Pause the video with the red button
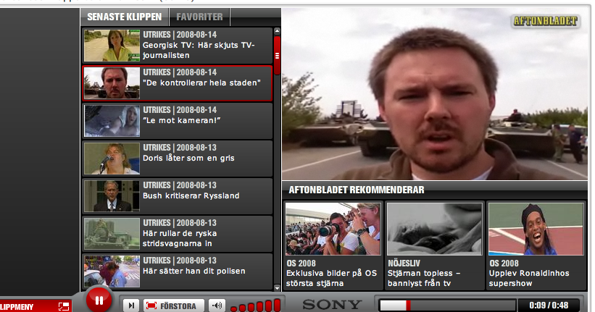 (x=99, y=300)
